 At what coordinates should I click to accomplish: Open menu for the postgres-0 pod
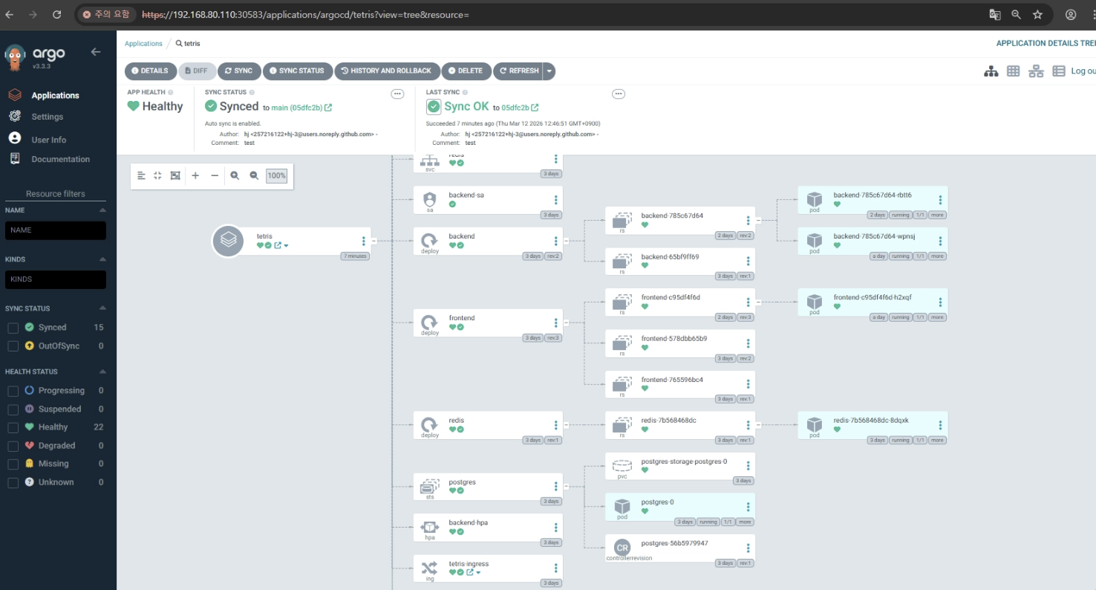tap(748, 507)
